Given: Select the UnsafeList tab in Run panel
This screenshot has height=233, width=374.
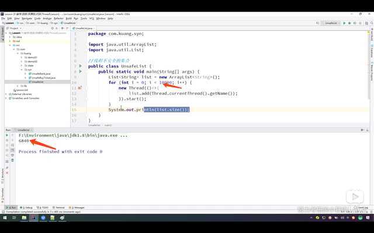Looking at the screenshot, I should click(x=23, y=130).
